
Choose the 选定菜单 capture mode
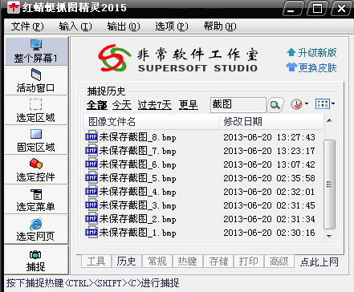[x=36, y=200]
